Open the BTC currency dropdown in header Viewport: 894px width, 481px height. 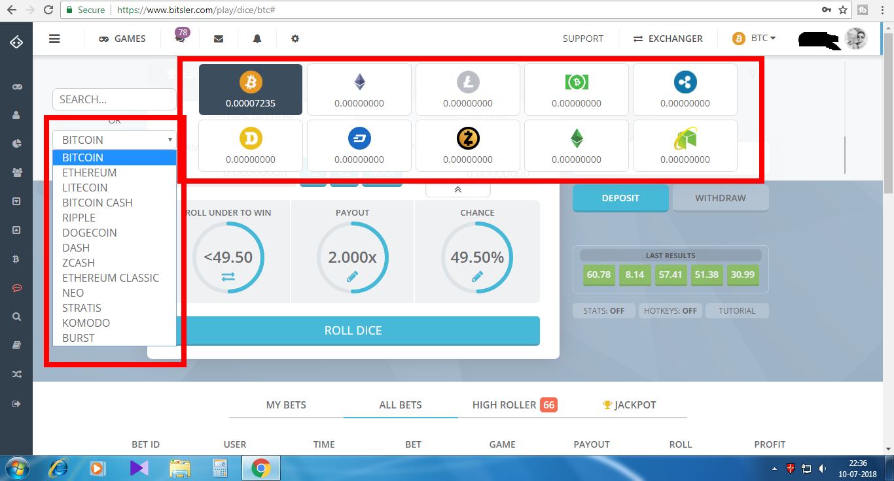[x=754, y=39]
